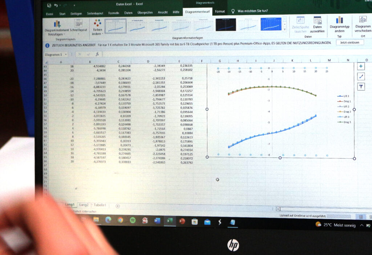
Task: Open the Farben ändern palette
Action: (x=97, y=27)
